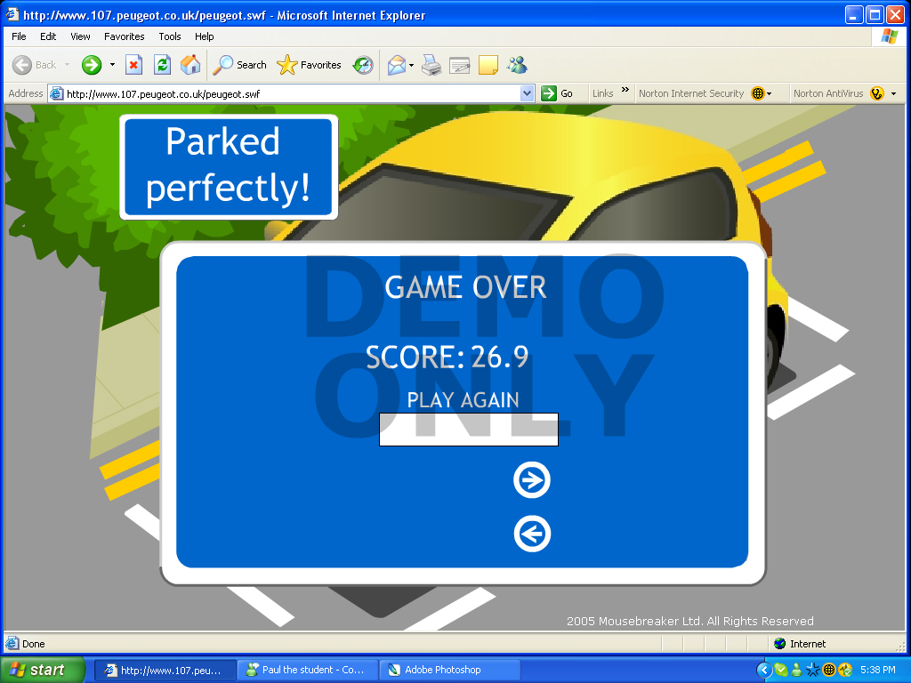Open the Help menu
The height and width of the screenshot is (683, 911).
pos(204,36)
